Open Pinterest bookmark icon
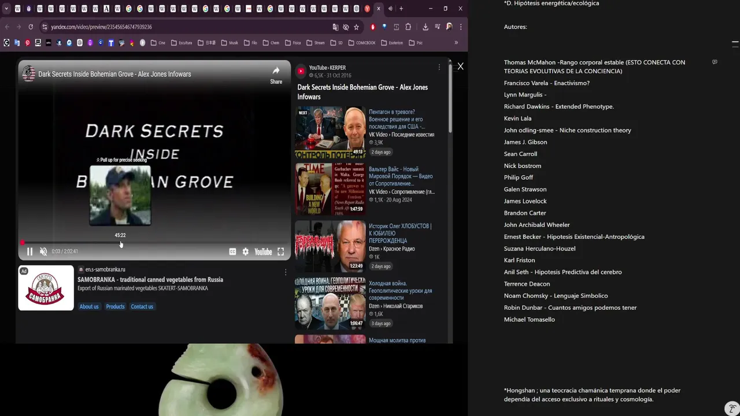 click(x=27, y=43)
